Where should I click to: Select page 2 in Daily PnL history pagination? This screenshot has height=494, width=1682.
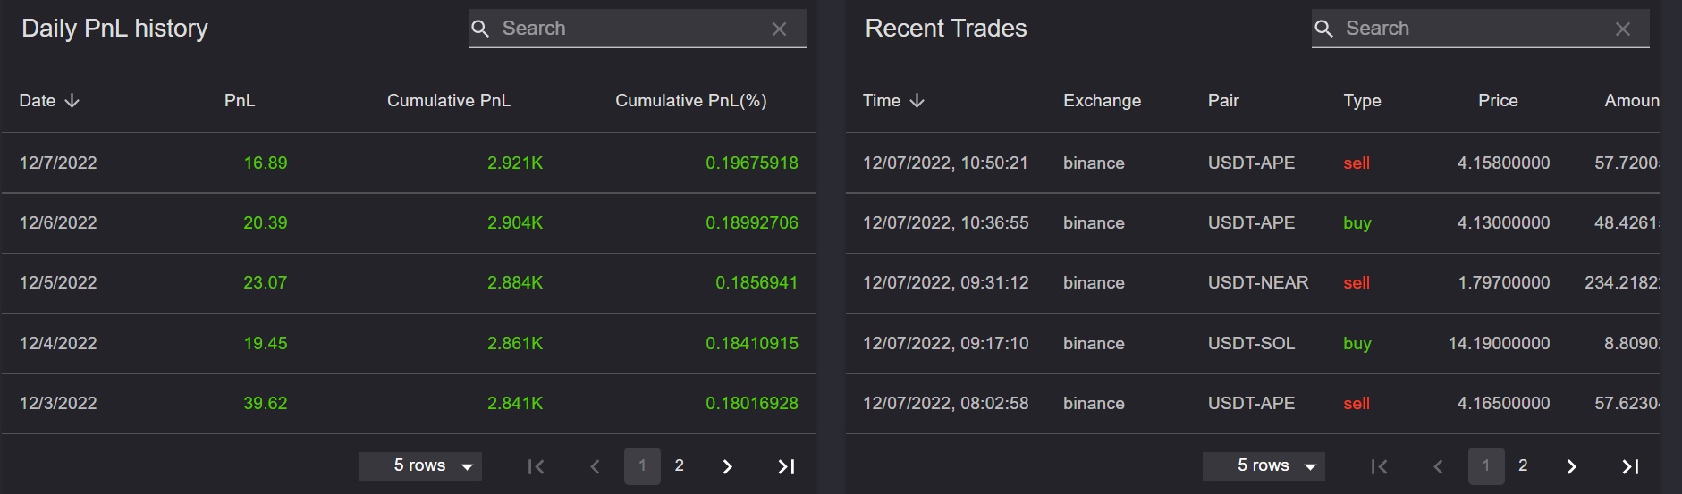click(680, 465)
